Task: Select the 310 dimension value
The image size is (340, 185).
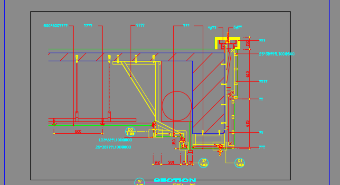Action: click(x=171, y=162)
